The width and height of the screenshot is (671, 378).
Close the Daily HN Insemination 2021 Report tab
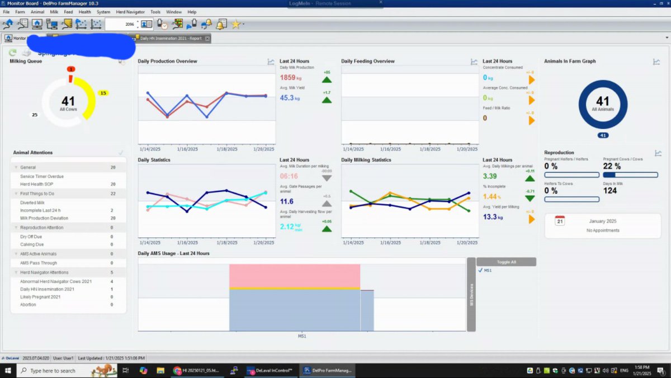click(x=207, y=39)
